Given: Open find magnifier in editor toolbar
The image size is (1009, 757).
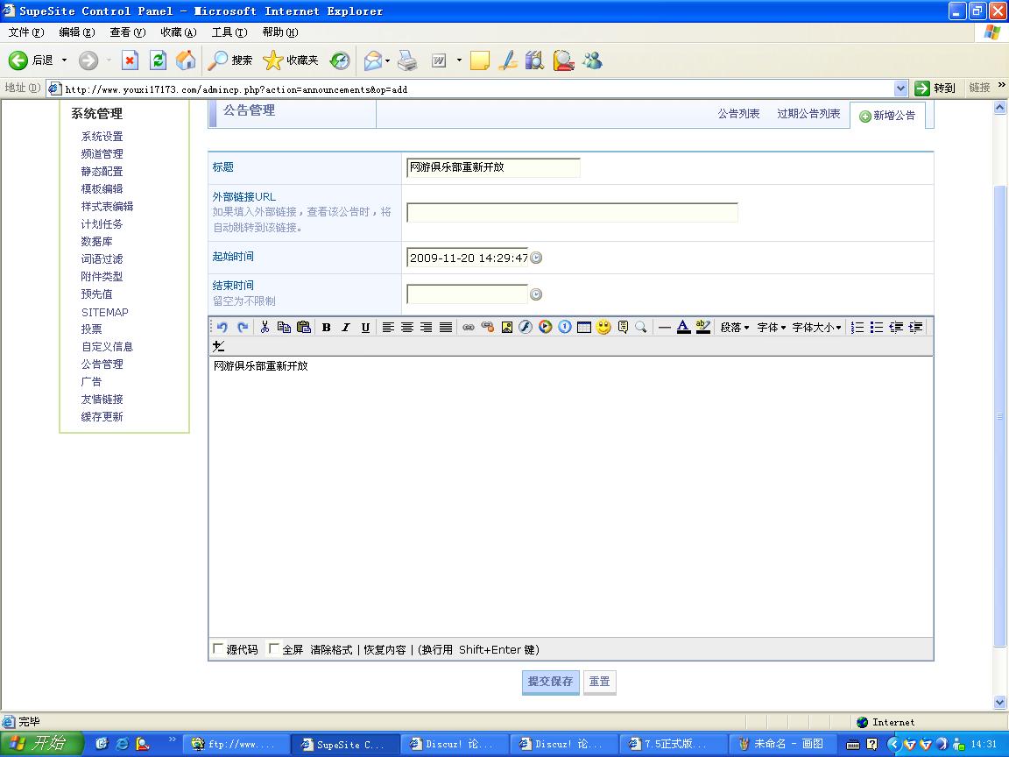Looking at the screenshot, I should (x=641, y=327).
